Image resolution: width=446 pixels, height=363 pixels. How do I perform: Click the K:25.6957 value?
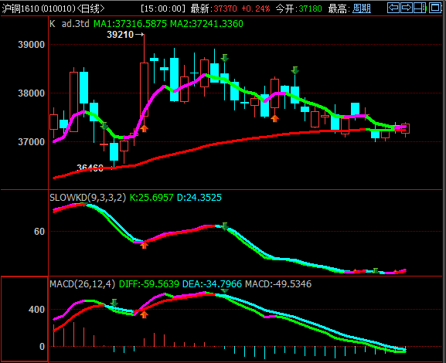(152, 198)
